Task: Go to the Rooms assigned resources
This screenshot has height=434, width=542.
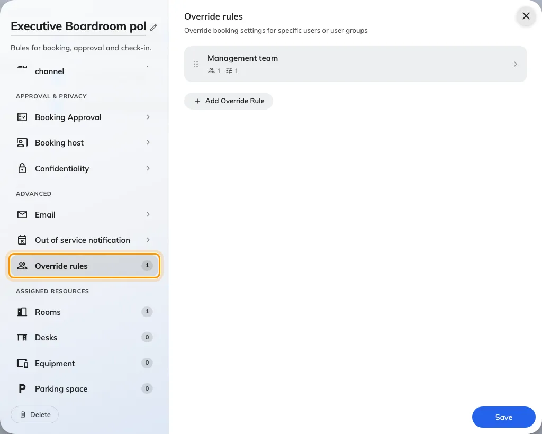Action: tap(84, 312)
